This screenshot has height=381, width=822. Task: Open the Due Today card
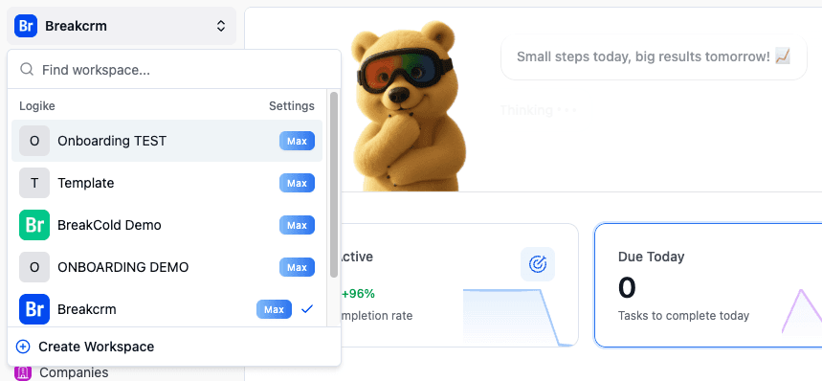point(708,285)
